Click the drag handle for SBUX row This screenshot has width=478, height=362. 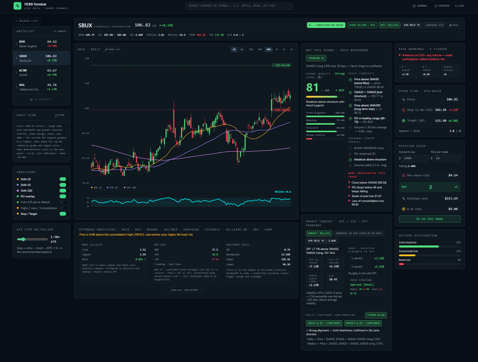[x=16, y=58]
